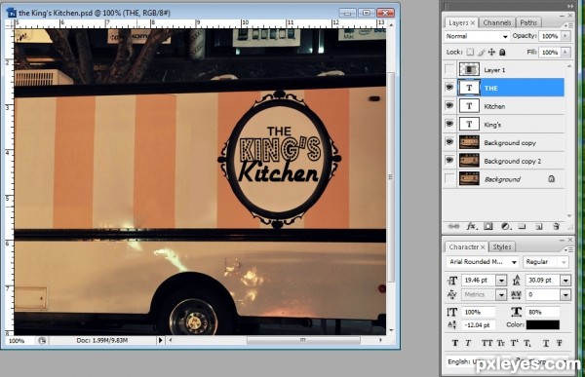Click the Link layers icon in Layers panel
Image resolution: width=585 pixels, height=377 pixels.
point(453,226)
